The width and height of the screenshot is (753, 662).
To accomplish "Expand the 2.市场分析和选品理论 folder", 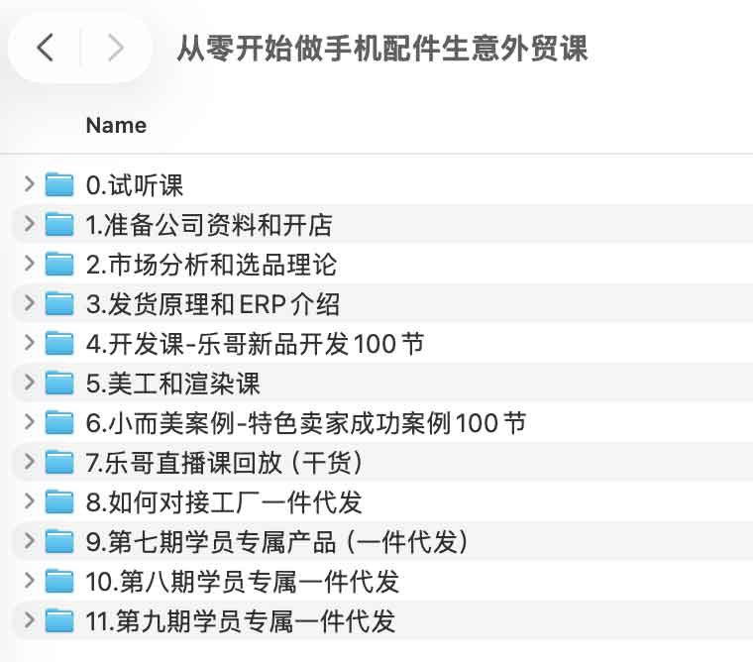I will point(29,265).
